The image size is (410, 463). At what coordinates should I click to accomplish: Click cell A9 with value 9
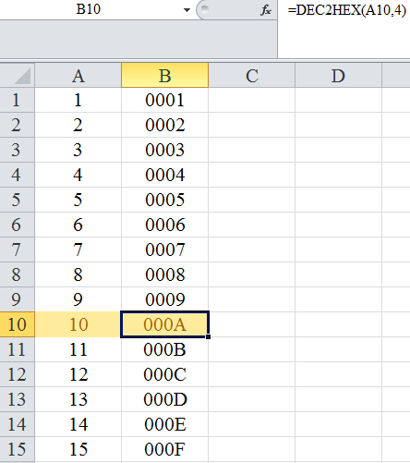click(78, 299)
